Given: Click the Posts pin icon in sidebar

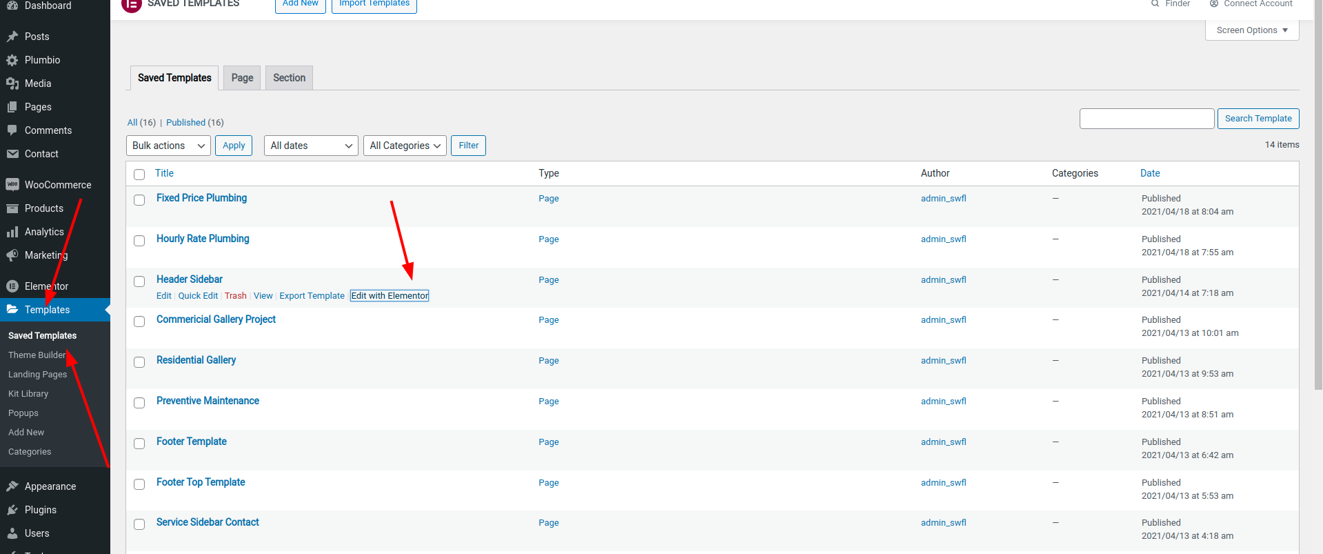Looking at the screenshot, I should [12, 37].
